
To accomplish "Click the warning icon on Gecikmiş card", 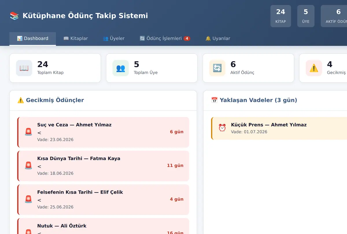I will tap(314, 68).
